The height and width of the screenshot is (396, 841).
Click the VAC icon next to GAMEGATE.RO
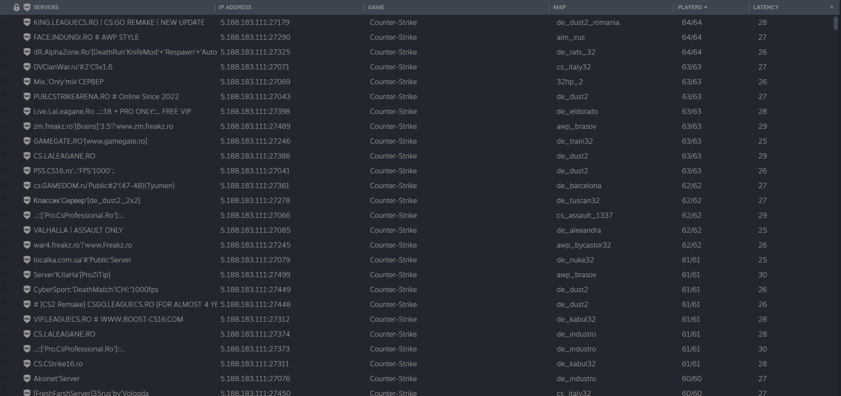tap(27, 141)
